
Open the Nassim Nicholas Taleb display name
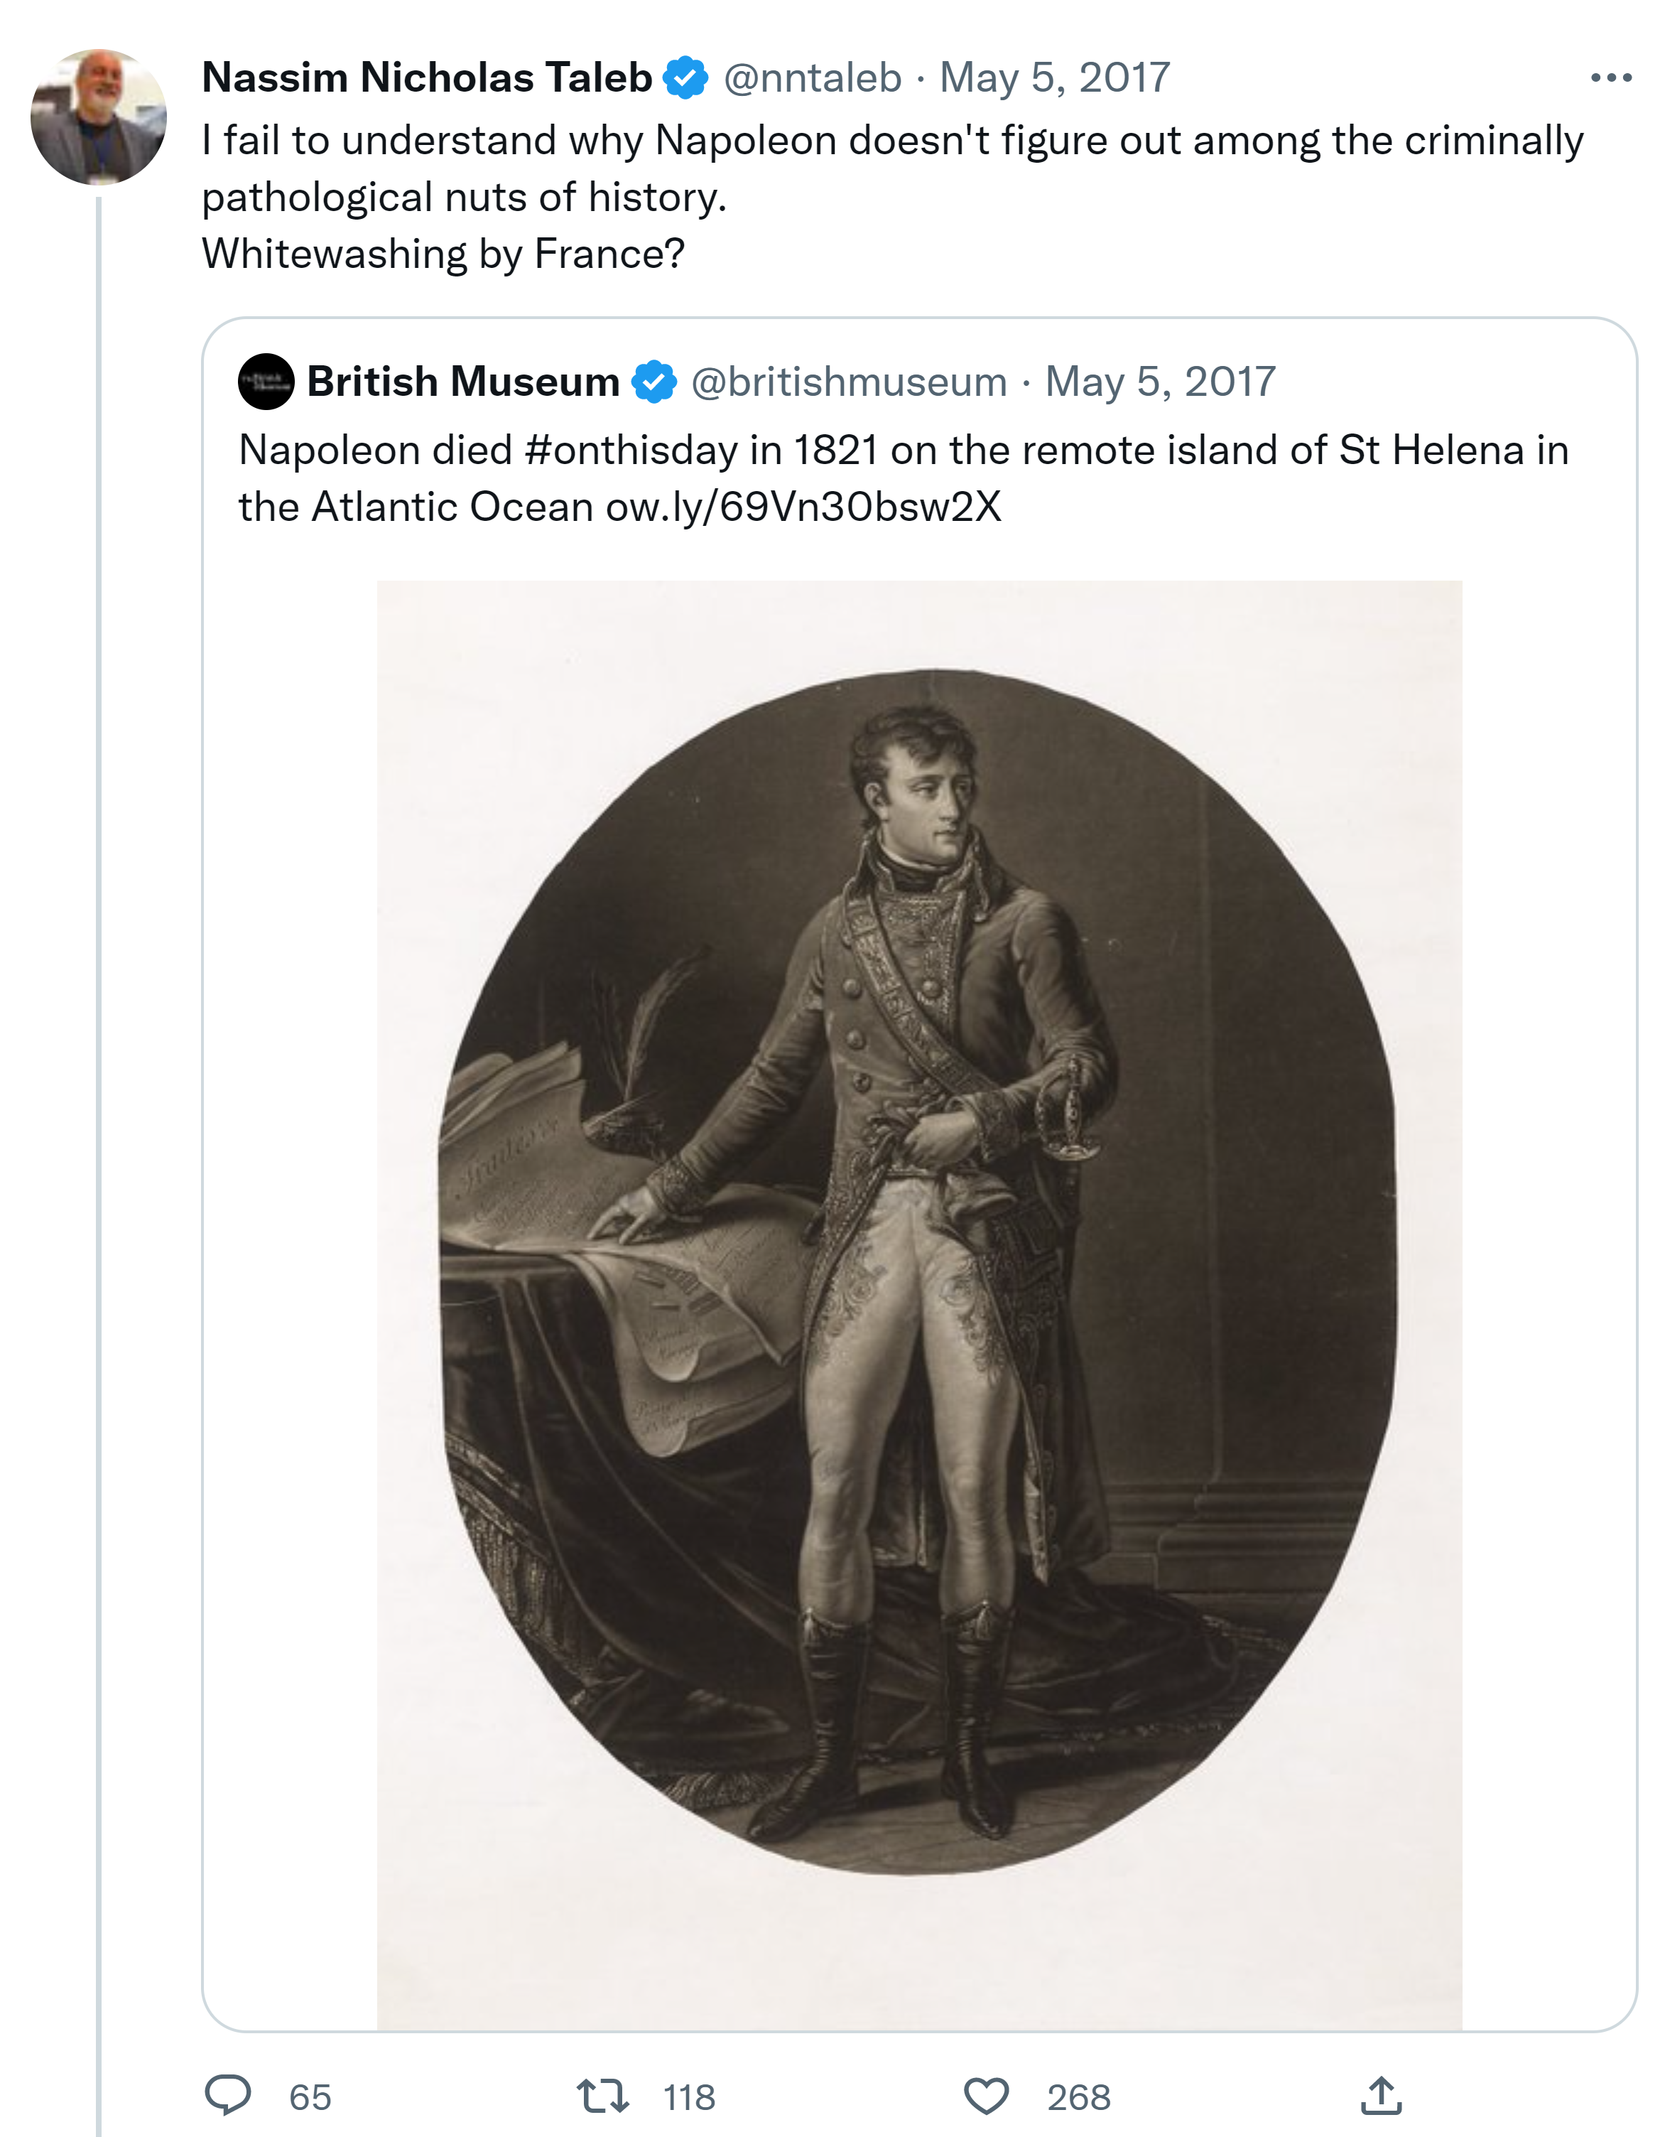click(x=426, y=77)
